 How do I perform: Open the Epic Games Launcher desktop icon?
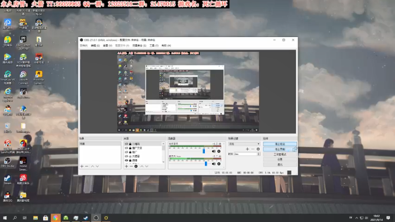click(x=23, y=42)
